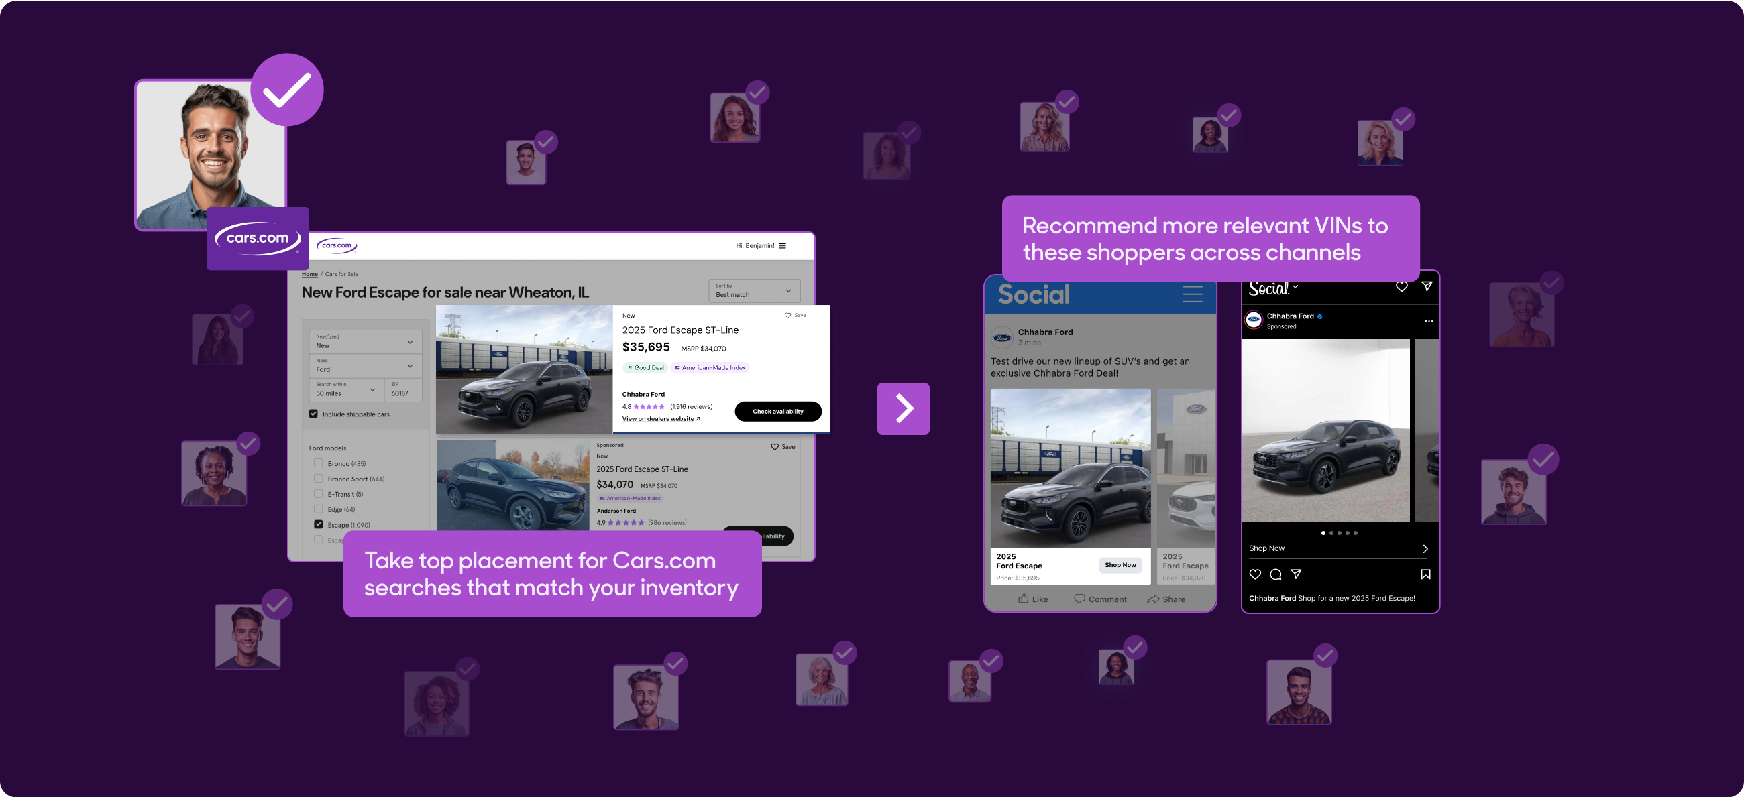
Task: Open the blue Social app hamburger menu
Action: tap(1191, 294)
